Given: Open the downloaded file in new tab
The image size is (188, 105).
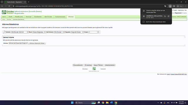Looking at the screenshot, I should click(168, 16).
